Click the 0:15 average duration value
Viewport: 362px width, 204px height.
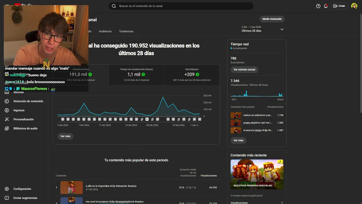tap(182, 188)
